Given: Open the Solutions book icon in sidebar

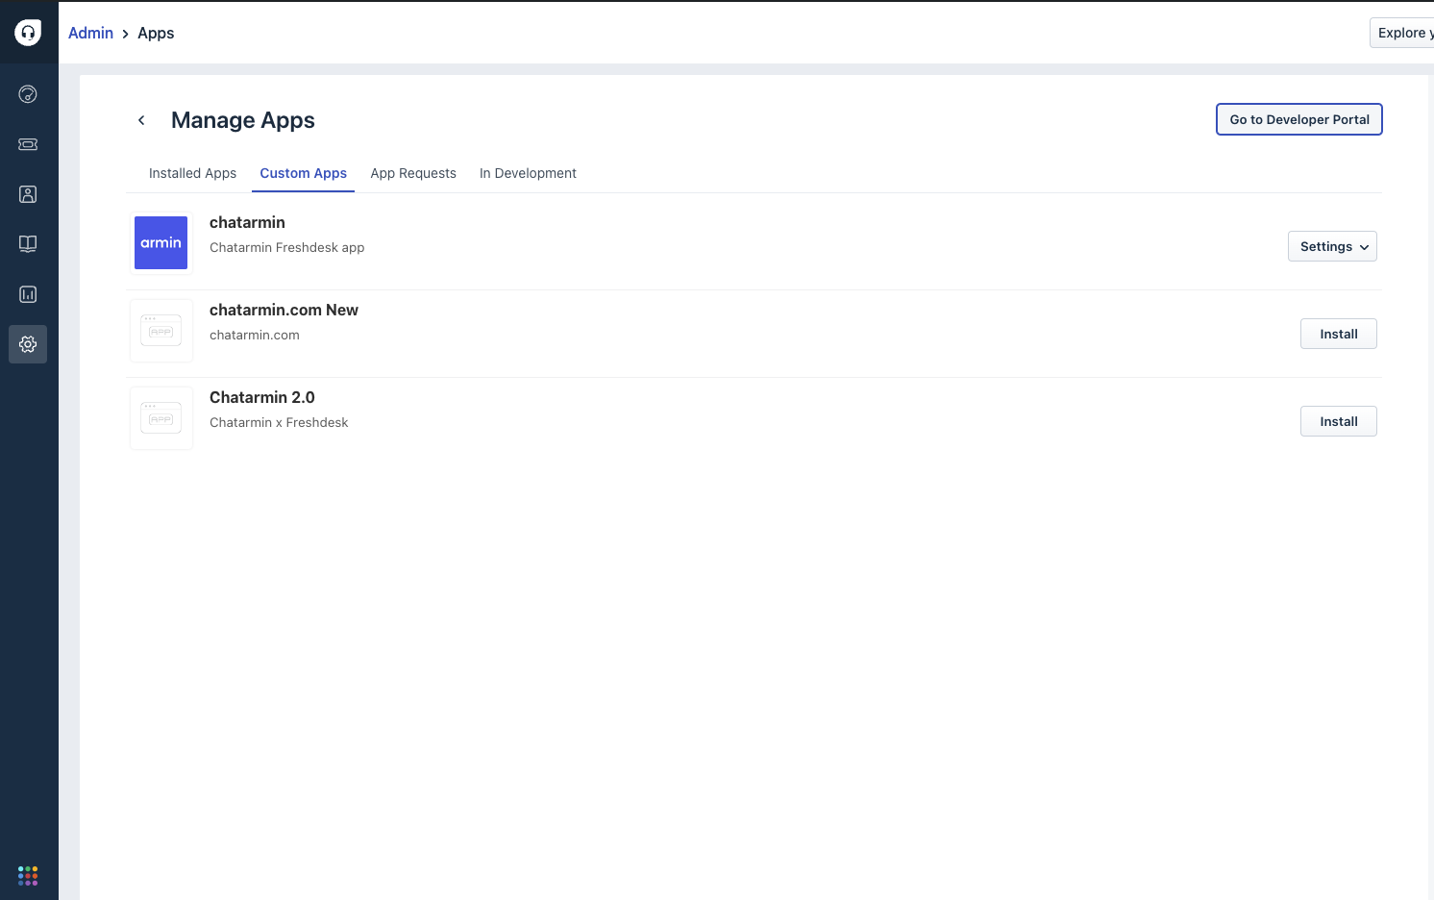Looking at the screenshot, I should coord(28,244).
